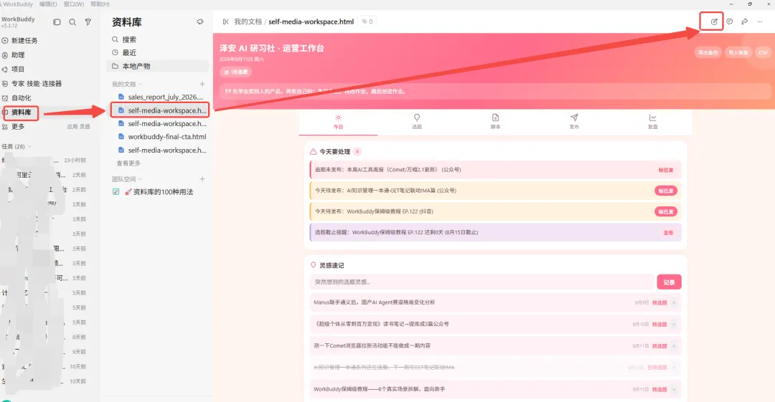Switch to the 今日 tab
This screenshot has height=402, width=775.
tap(338, 122)
